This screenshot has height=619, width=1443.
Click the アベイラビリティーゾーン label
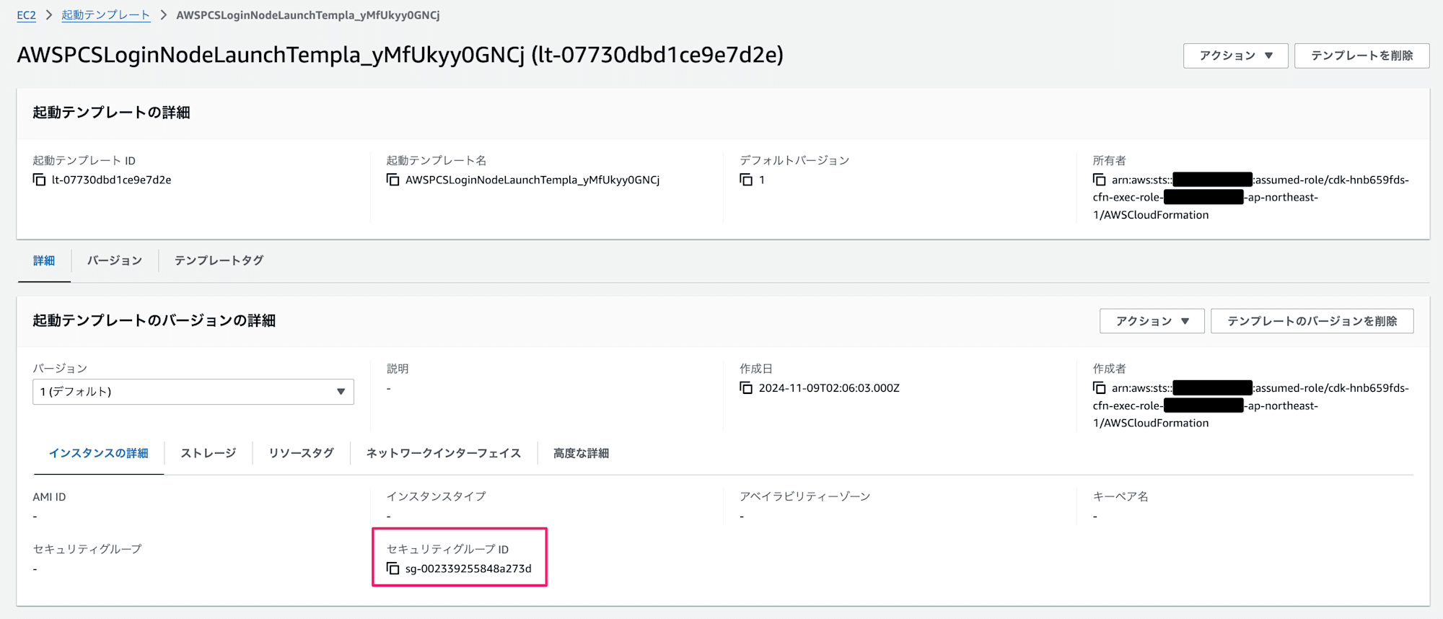[x=805, y=496]
